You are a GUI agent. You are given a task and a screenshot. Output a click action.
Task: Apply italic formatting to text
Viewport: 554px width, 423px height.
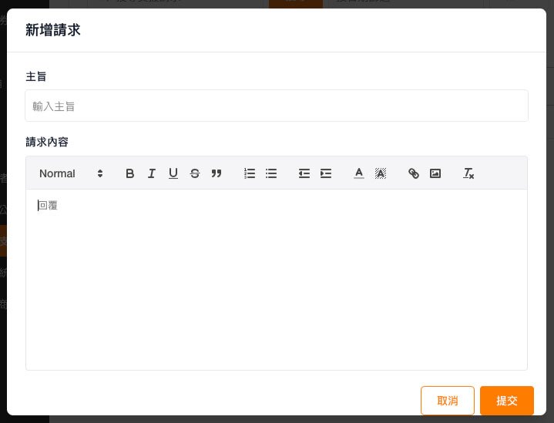coord(152,173)
